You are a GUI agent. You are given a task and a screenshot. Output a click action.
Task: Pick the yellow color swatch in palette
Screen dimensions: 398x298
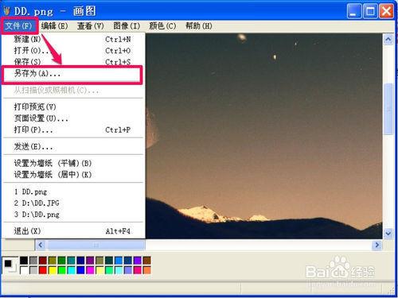53,270
